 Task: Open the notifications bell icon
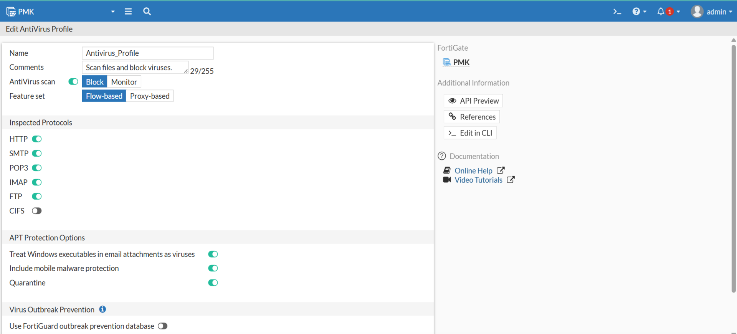tap(661, 12)
